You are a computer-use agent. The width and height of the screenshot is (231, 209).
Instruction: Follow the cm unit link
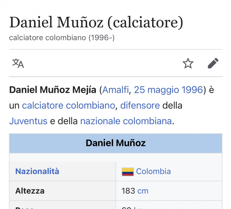[x=143, y=191]
